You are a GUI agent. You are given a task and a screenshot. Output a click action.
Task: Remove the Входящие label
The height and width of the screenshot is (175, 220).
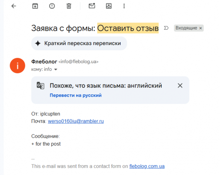click(x=201, y=28)
